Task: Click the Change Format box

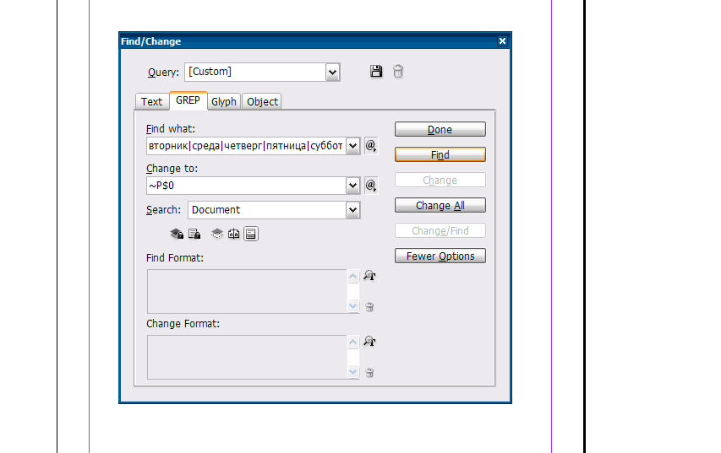Action: 247,357
